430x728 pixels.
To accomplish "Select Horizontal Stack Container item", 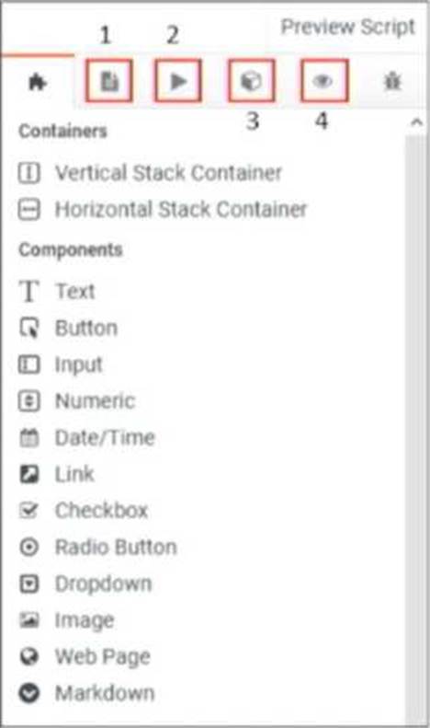I will 163,209.
